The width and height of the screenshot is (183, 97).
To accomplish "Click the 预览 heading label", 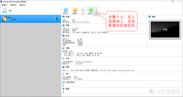I will pyautogui.click(x=154, y=17).
